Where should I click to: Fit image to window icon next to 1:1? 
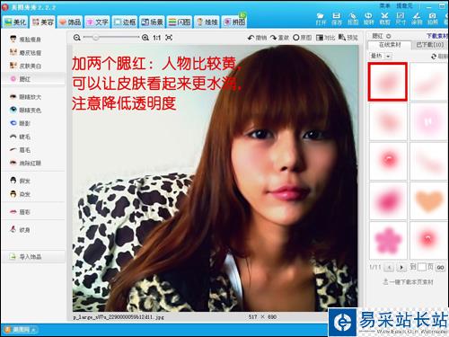coord(169,38)
